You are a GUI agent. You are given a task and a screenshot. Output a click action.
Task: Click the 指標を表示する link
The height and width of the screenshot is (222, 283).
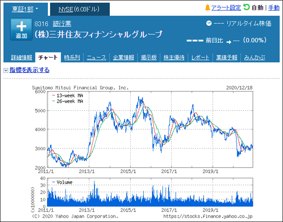tap(30, 70)
